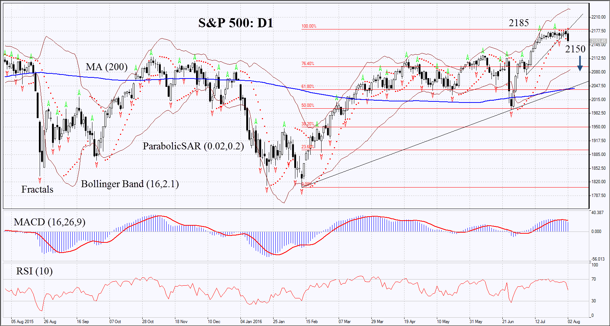
Task: Click the 2080.00 price axis label
Action: [x=598, y=72]
